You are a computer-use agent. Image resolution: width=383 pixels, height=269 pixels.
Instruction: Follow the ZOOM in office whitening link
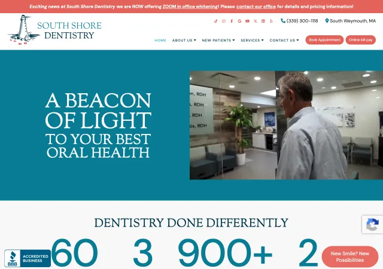[x=190, y=7]
